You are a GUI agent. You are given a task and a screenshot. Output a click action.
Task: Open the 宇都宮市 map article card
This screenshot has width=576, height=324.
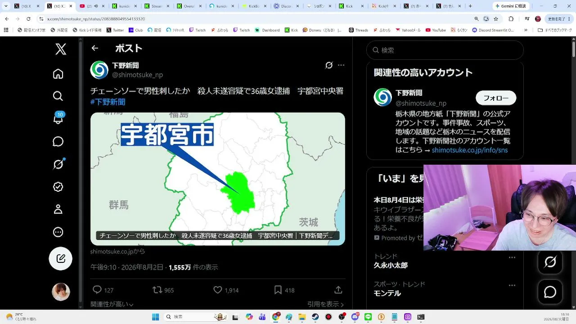[218, 179]
